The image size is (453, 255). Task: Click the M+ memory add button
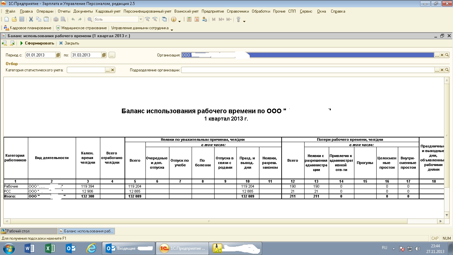click(x=221, y=19)
